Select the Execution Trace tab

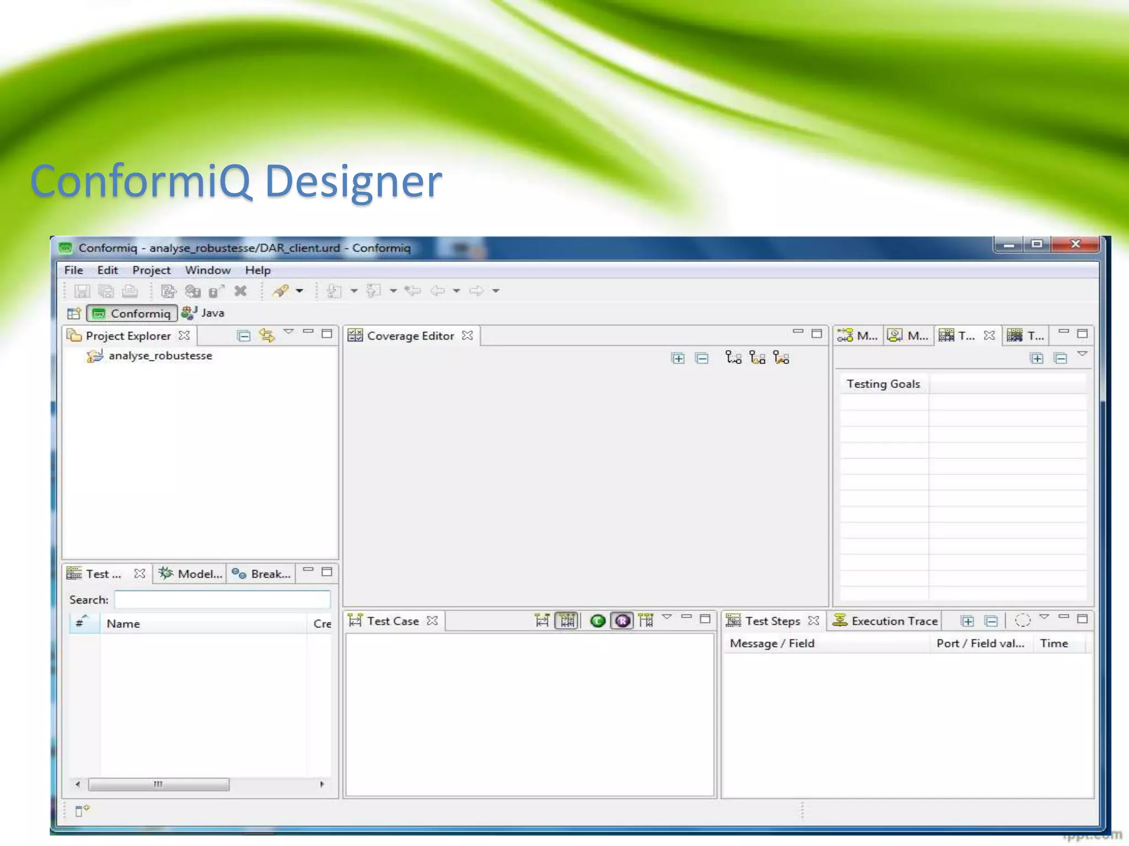[885, 621]
